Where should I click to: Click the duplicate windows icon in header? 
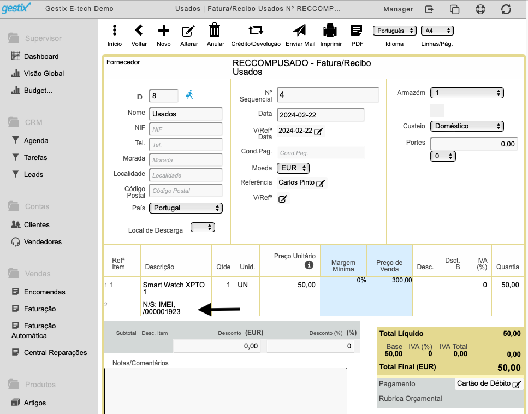point(455,9)
